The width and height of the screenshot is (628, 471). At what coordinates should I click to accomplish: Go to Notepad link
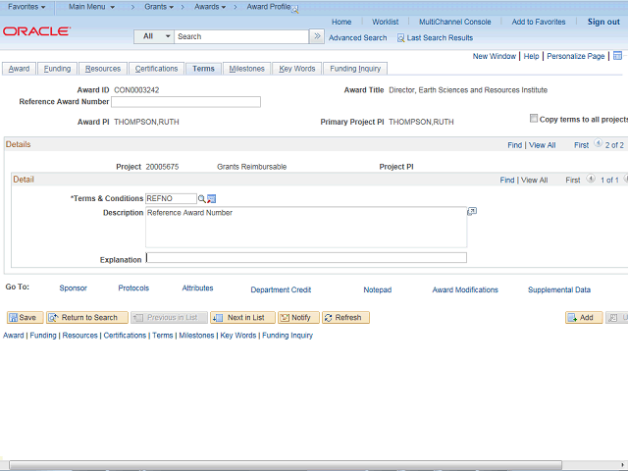pos(377,289)
